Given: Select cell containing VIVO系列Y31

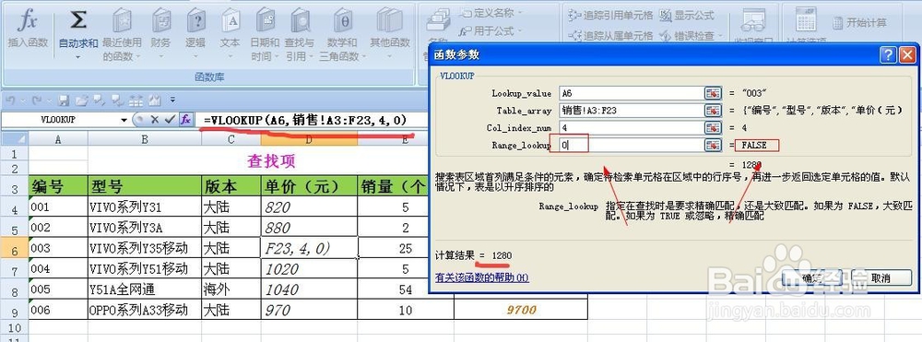Looking at the screenshot, I should pyautogui.click(x=145, y=207).
